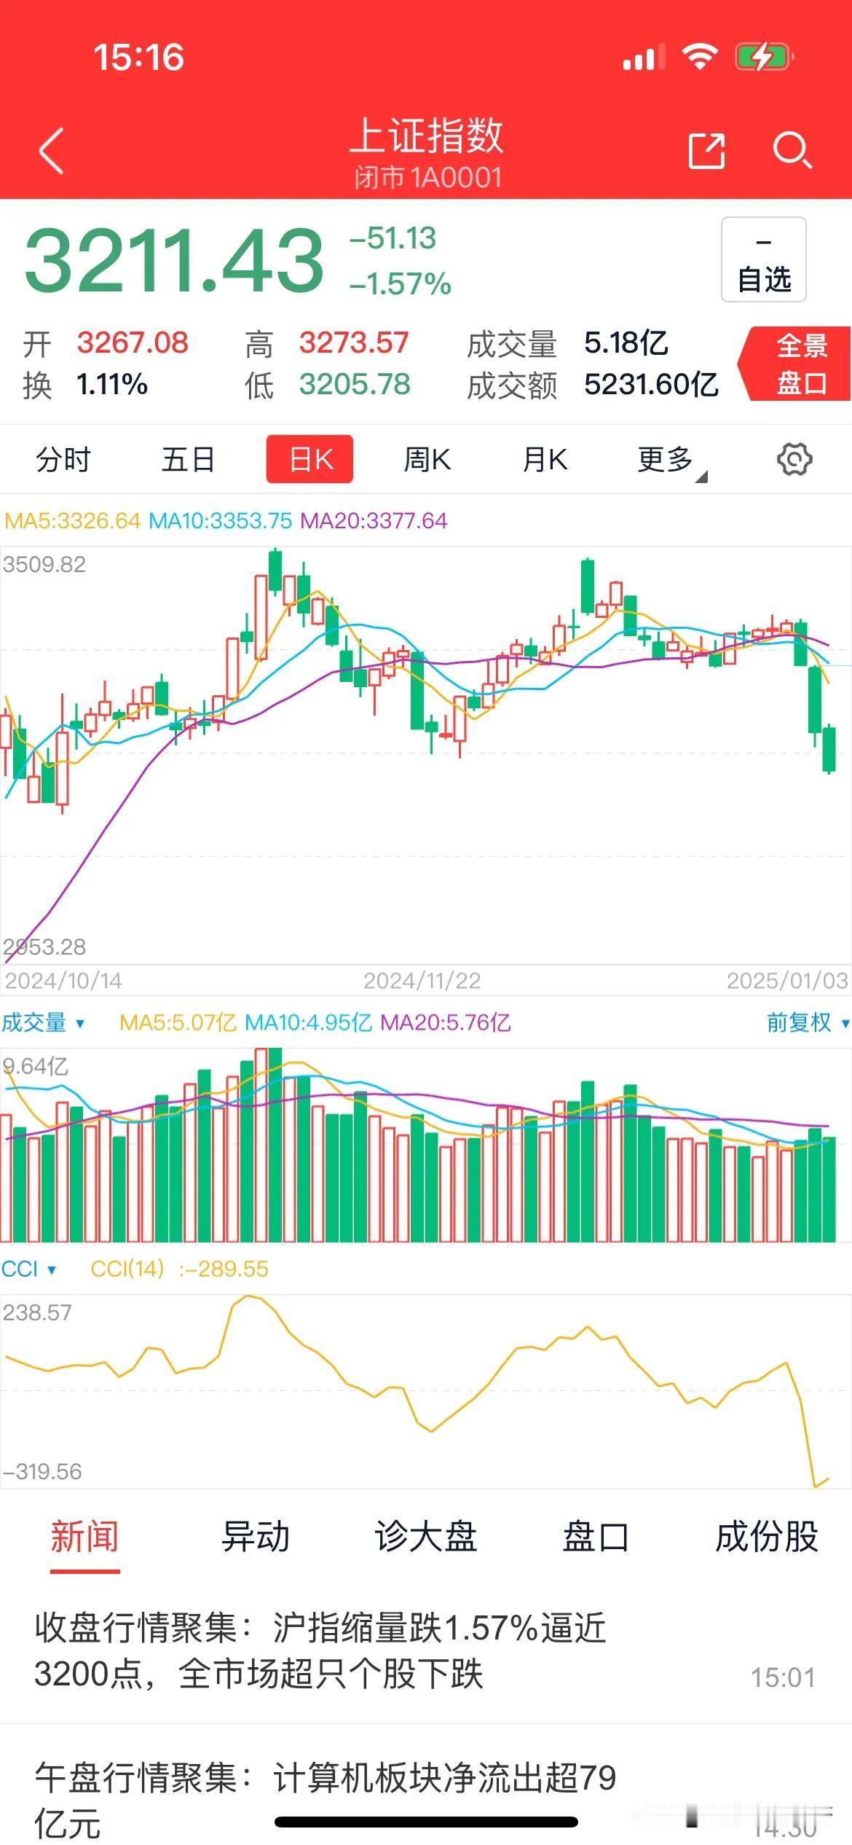The image size is (852, 1845).
Task: Tap the 成交额 value 5231.60亿
Action: [651, 384]
